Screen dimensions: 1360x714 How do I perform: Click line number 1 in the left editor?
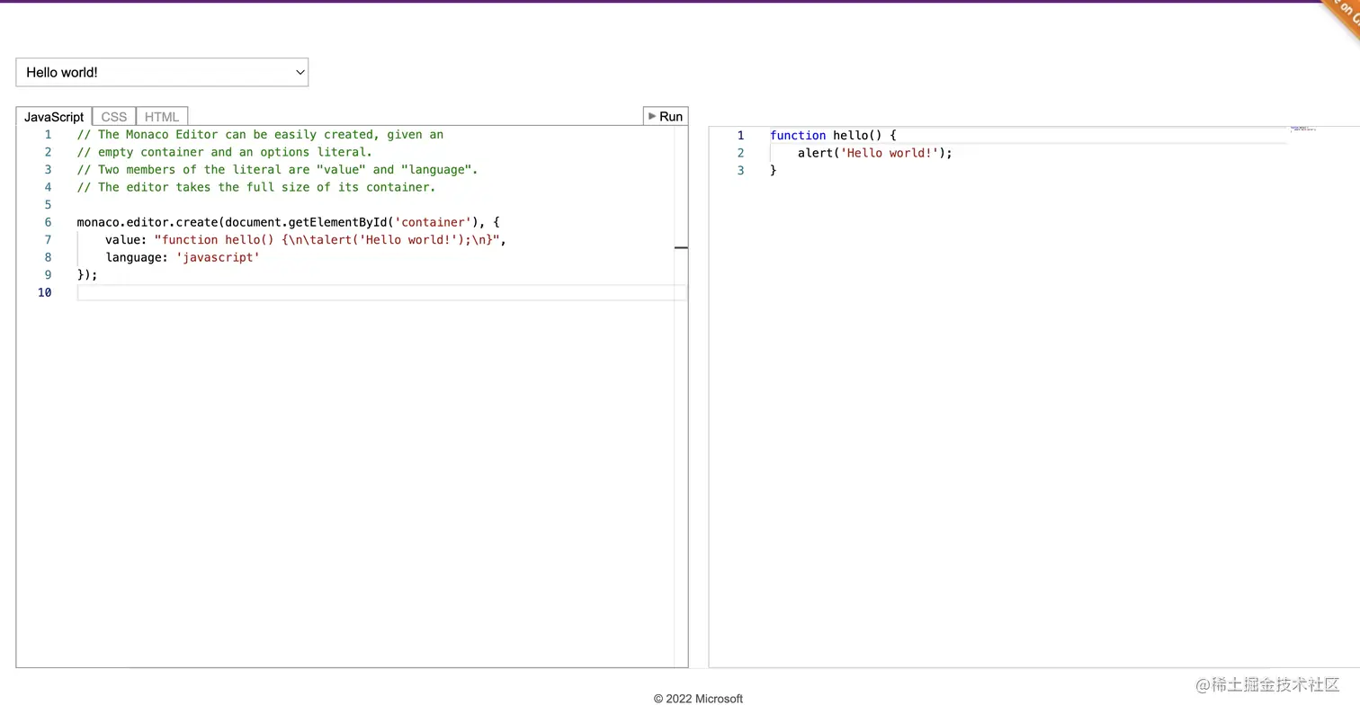pos(48,135)
